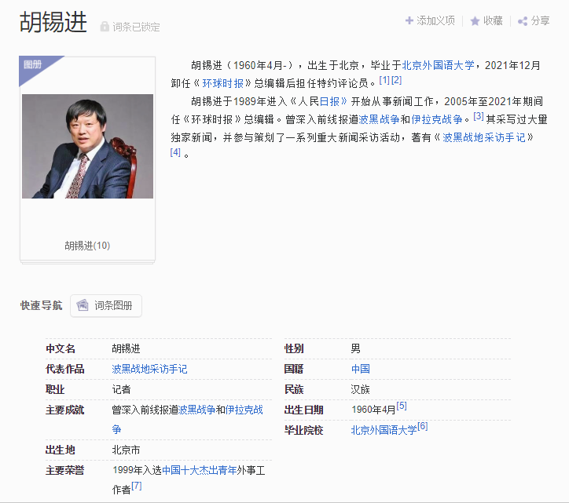The width and height of the screenshot is (569, 503).
Task: Open the 环球时报 link in the summary
Action: pyautogui.click(x=223, y=83)
